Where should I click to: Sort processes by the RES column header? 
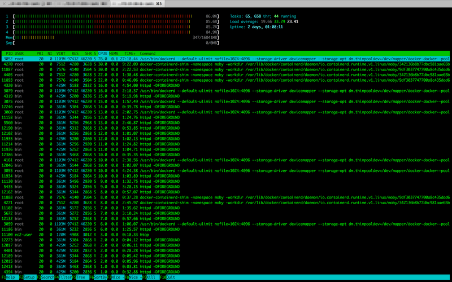75,54
